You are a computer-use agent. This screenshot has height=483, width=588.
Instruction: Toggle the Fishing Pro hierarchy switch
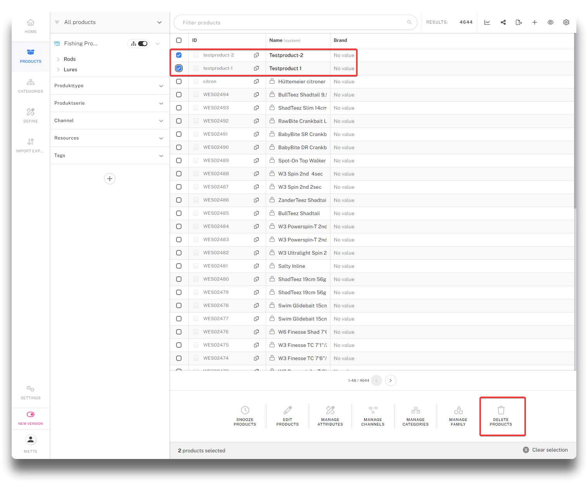142,43
